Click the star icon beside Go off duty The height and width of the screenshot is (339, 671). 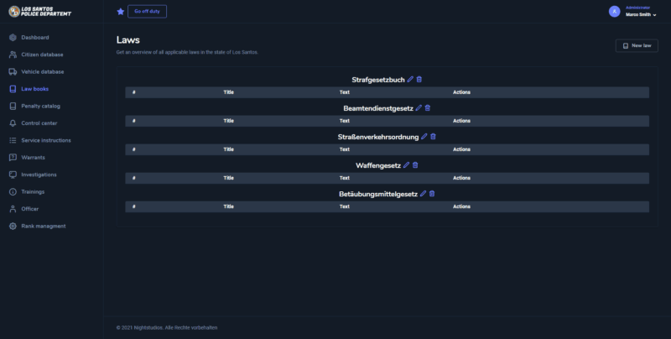point(121,12)
